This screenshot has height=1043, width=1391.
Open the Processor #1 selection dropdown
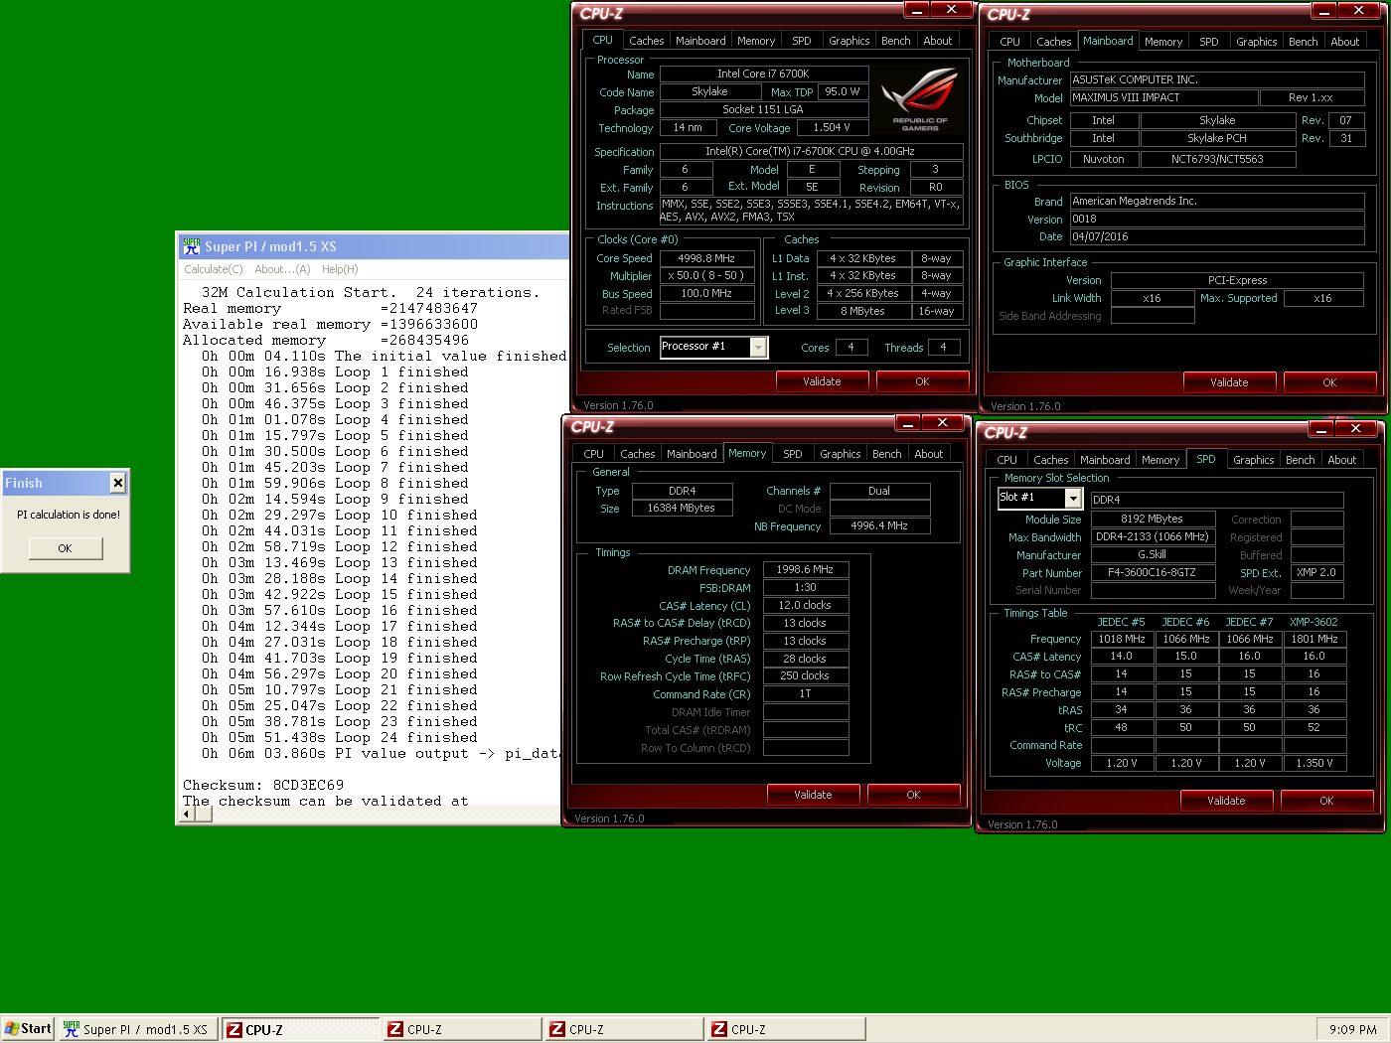coord(759,347)
